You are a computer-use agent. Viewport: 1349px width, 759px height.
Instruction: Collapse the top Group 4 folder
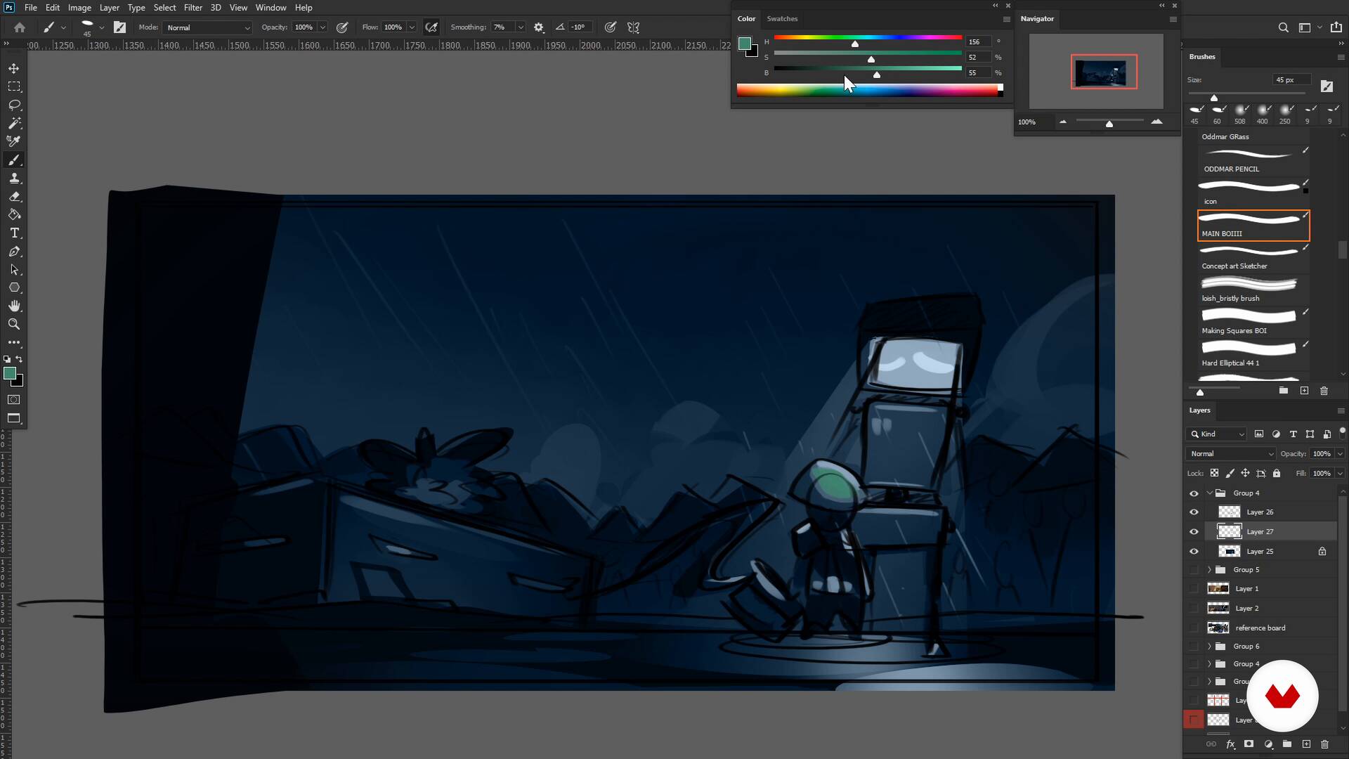1209,493
